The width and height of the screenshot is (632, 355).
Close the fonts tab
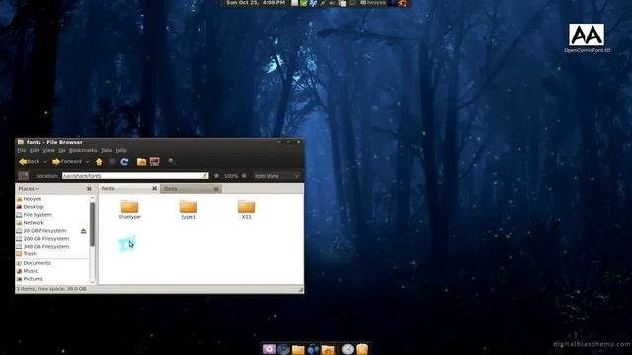pyautogui.click(x=154, y=188)
